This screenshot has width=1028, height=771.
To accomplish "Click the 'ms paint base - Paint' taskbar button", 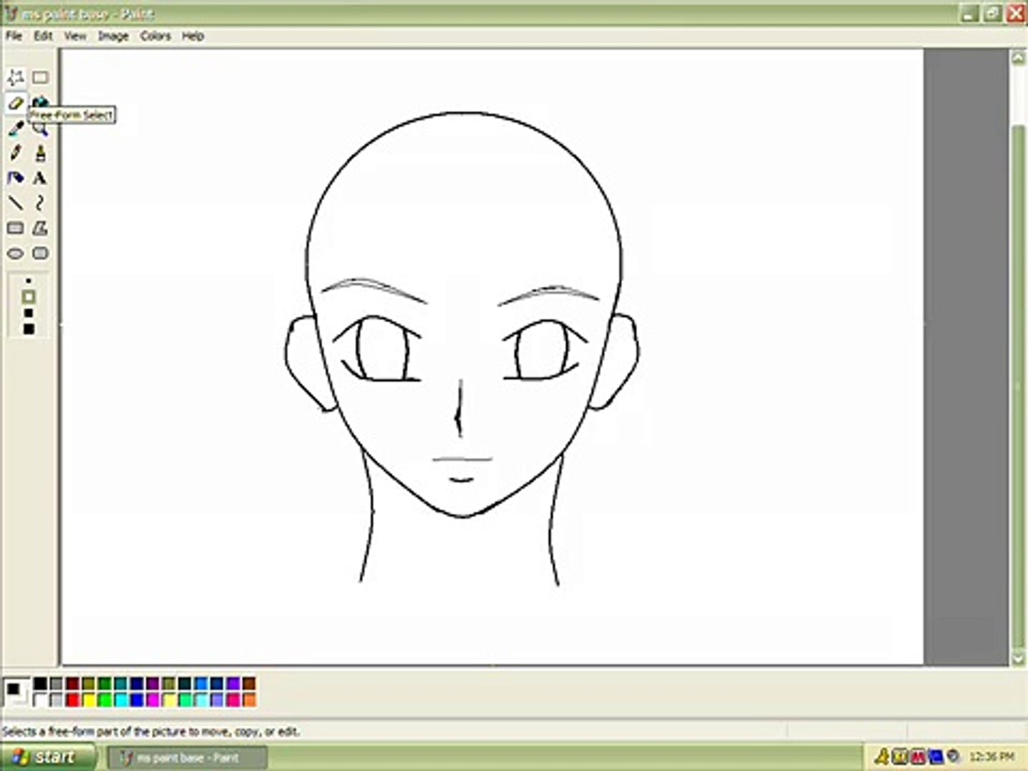I will 187,757.
